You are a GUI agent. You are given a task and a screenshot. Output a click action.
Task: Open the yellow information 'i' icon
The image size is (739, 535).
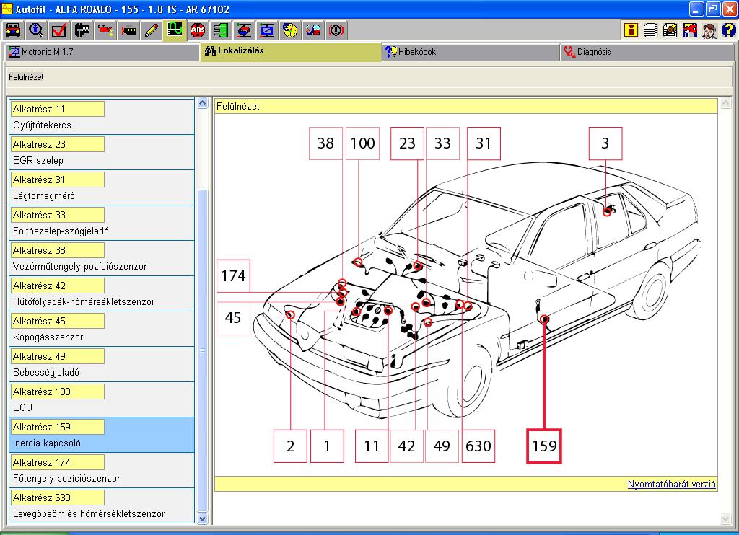click(x=631, y=30)
